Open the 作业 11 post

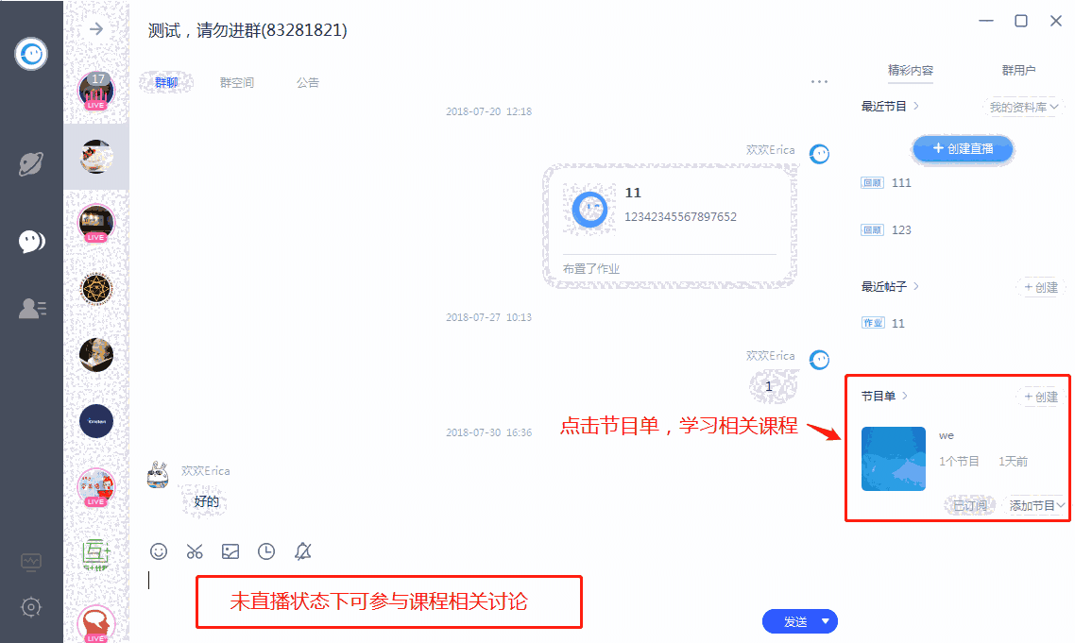click(x=883, y=323)
